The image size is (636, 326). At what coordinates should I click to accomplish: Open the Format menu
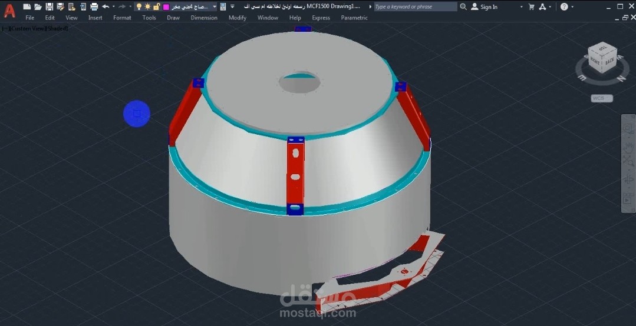click(122, 18)
